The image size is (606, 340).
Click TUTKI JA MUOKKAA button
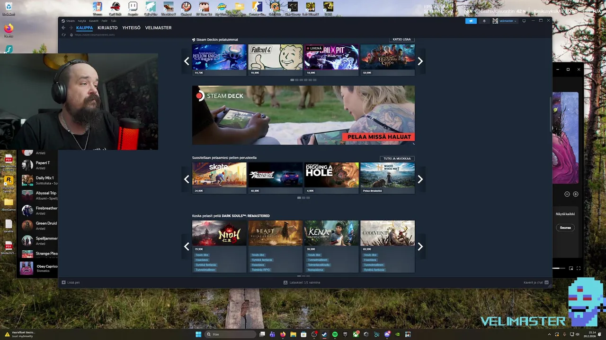tap(397, 159)
